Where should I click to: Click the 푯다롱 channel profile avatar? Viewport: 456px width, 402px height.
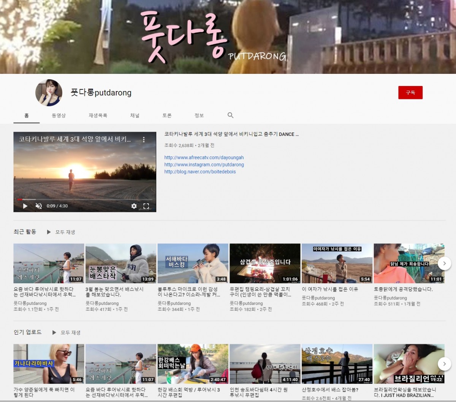coord(49,93)
